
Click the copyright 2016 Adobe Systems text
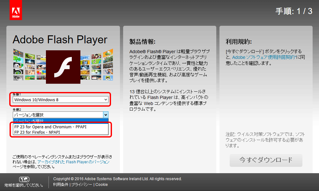point(117,179)
